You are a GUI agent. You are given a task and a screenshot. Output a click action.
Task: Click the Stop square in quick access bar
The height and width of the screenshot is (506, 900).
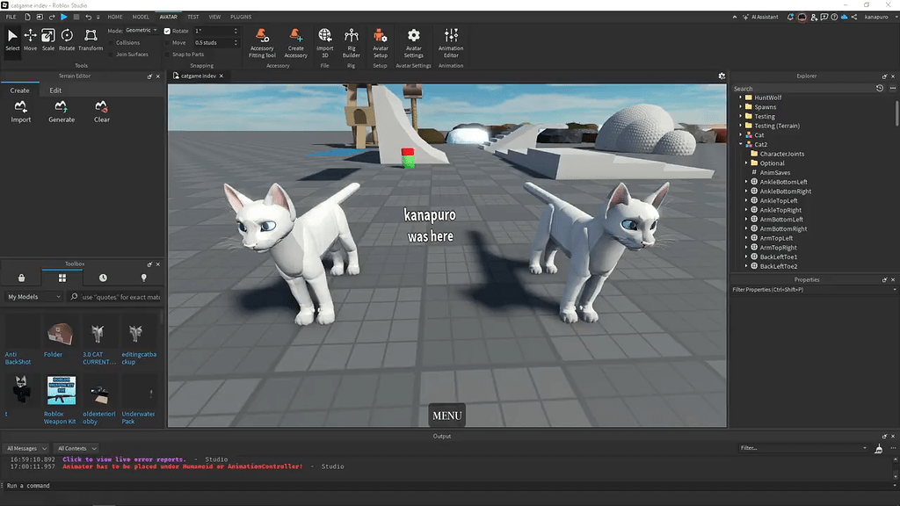(x=76, y=18)
